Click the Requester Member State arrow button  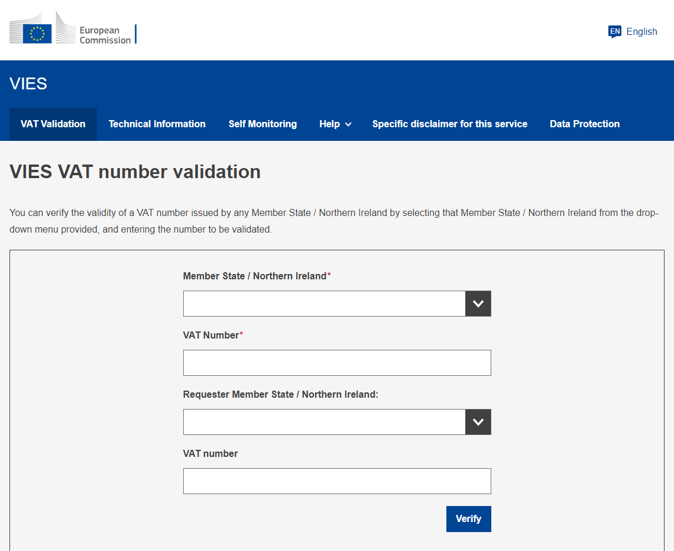478,422
